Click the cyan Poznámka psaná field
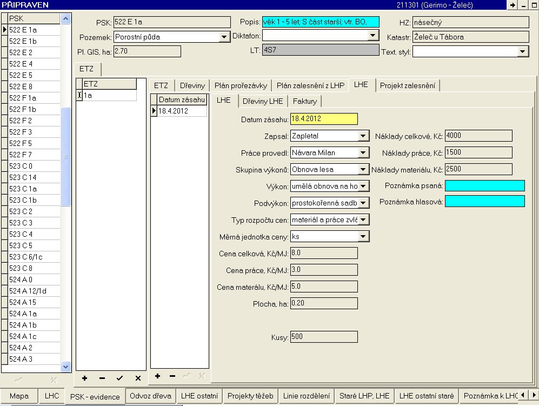 tap(485, 185)
